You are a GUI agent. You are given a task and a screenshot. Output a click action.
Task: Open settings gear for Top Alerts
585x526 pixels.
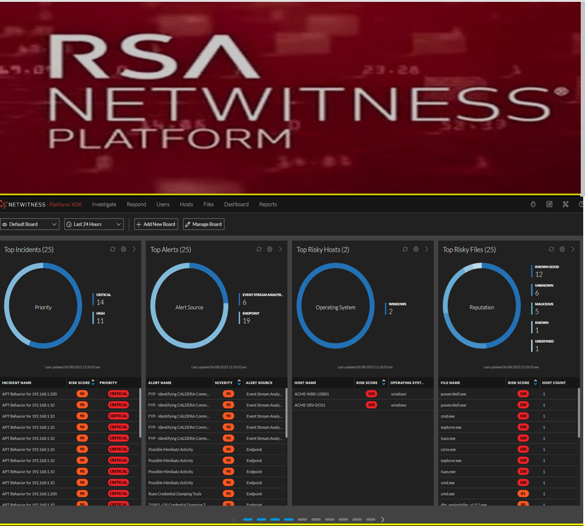click(x=270, y=249)
